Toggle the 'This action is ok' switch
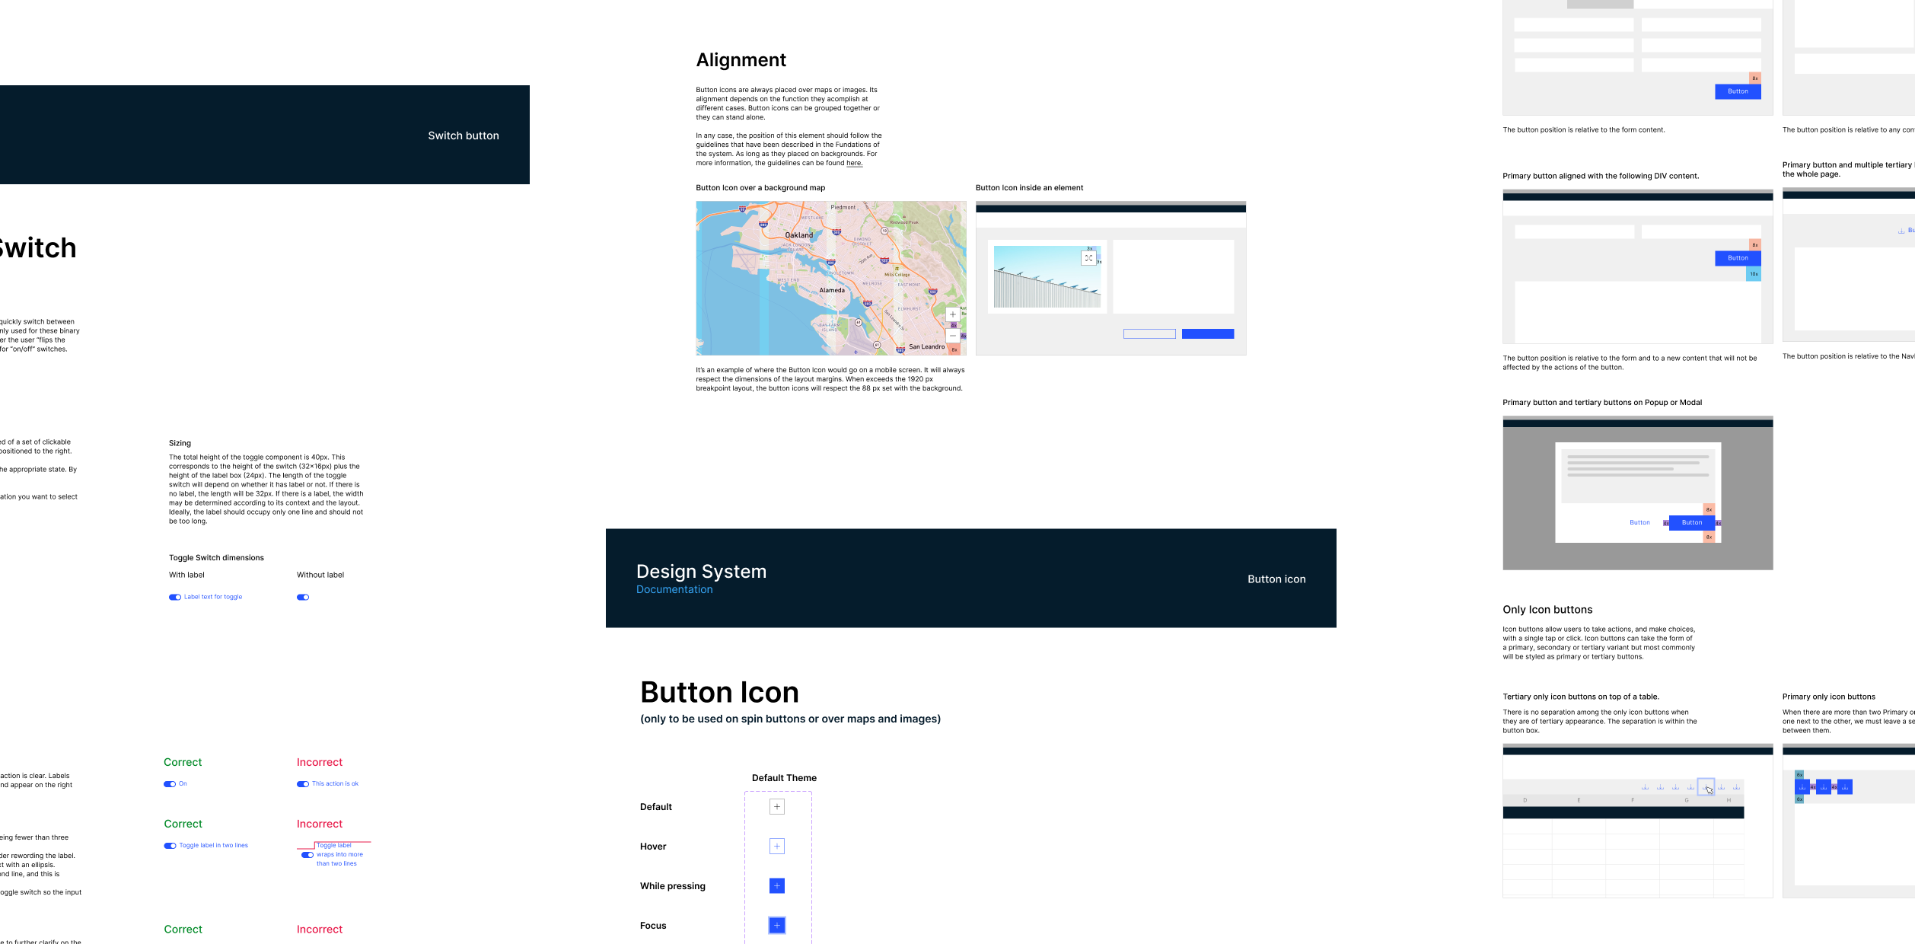The width and height of the screenshot is (1915, 944). [303, 784]
